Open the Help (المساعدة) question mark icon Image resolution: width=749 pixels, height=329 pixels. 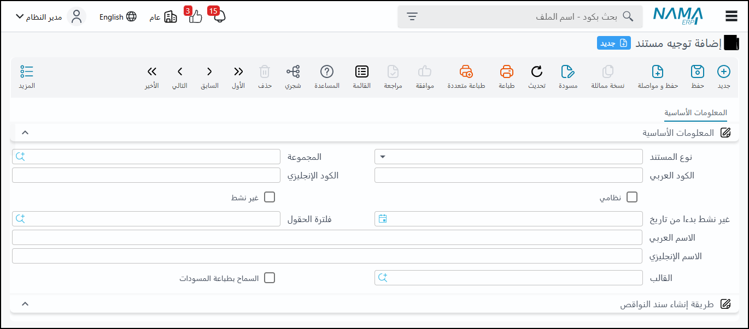click(x=327, y=71)
